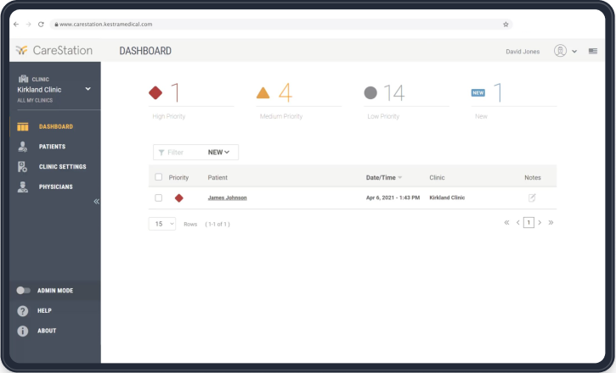Click the browser back arrow
Screen dimensions: 616x373
(x=15, y=25)
